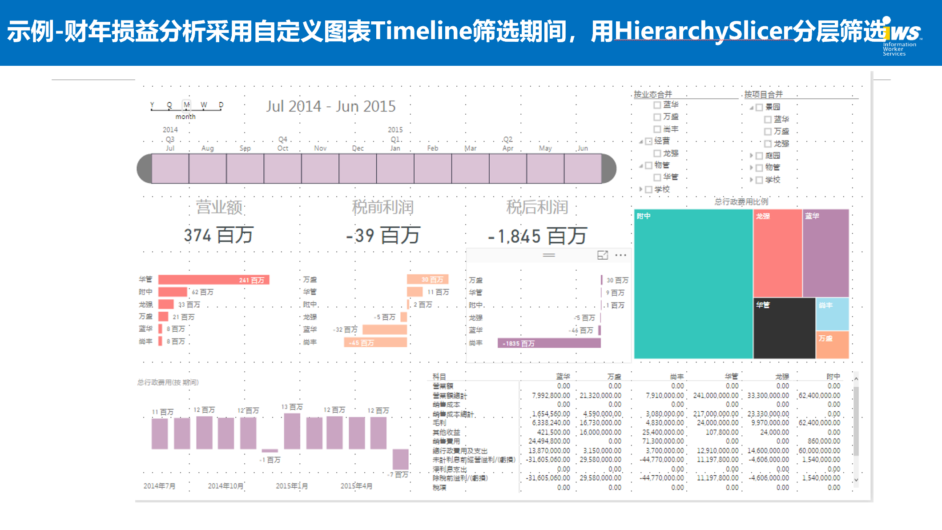Screen dimensions: 942x530
Task: Click the 附中 column header in table
Action: click(833, 377)
